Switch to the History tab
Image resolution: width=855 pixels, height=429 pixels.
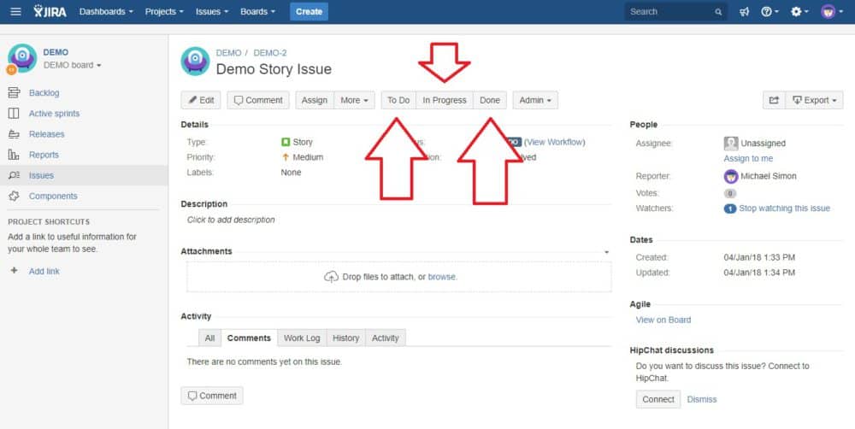pyautogui.click(x=346, y=338)
